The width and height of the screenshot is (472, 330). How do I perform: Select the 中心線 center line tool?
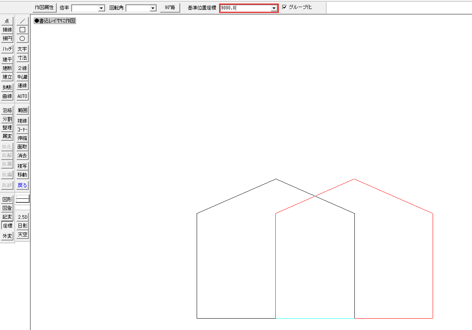(22, 77)
